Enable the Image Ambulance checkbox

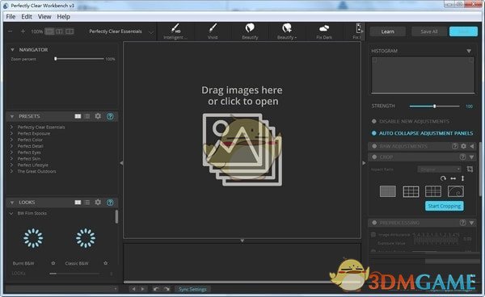373,235
